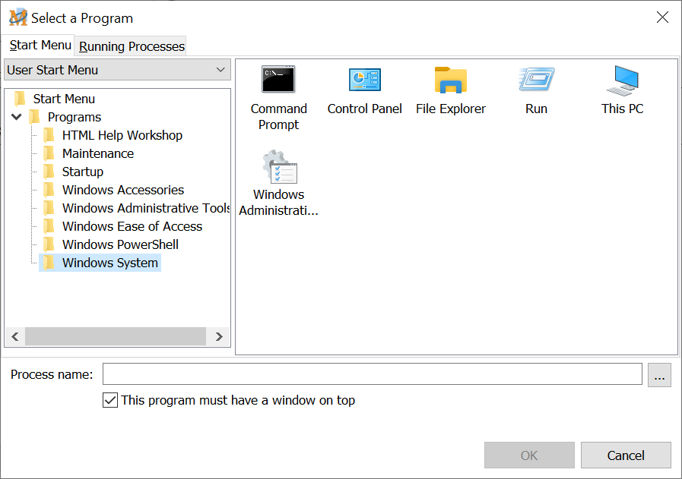Select the Startup folder in tree
This screenshot has width=682, height=479.
(82, 172)
